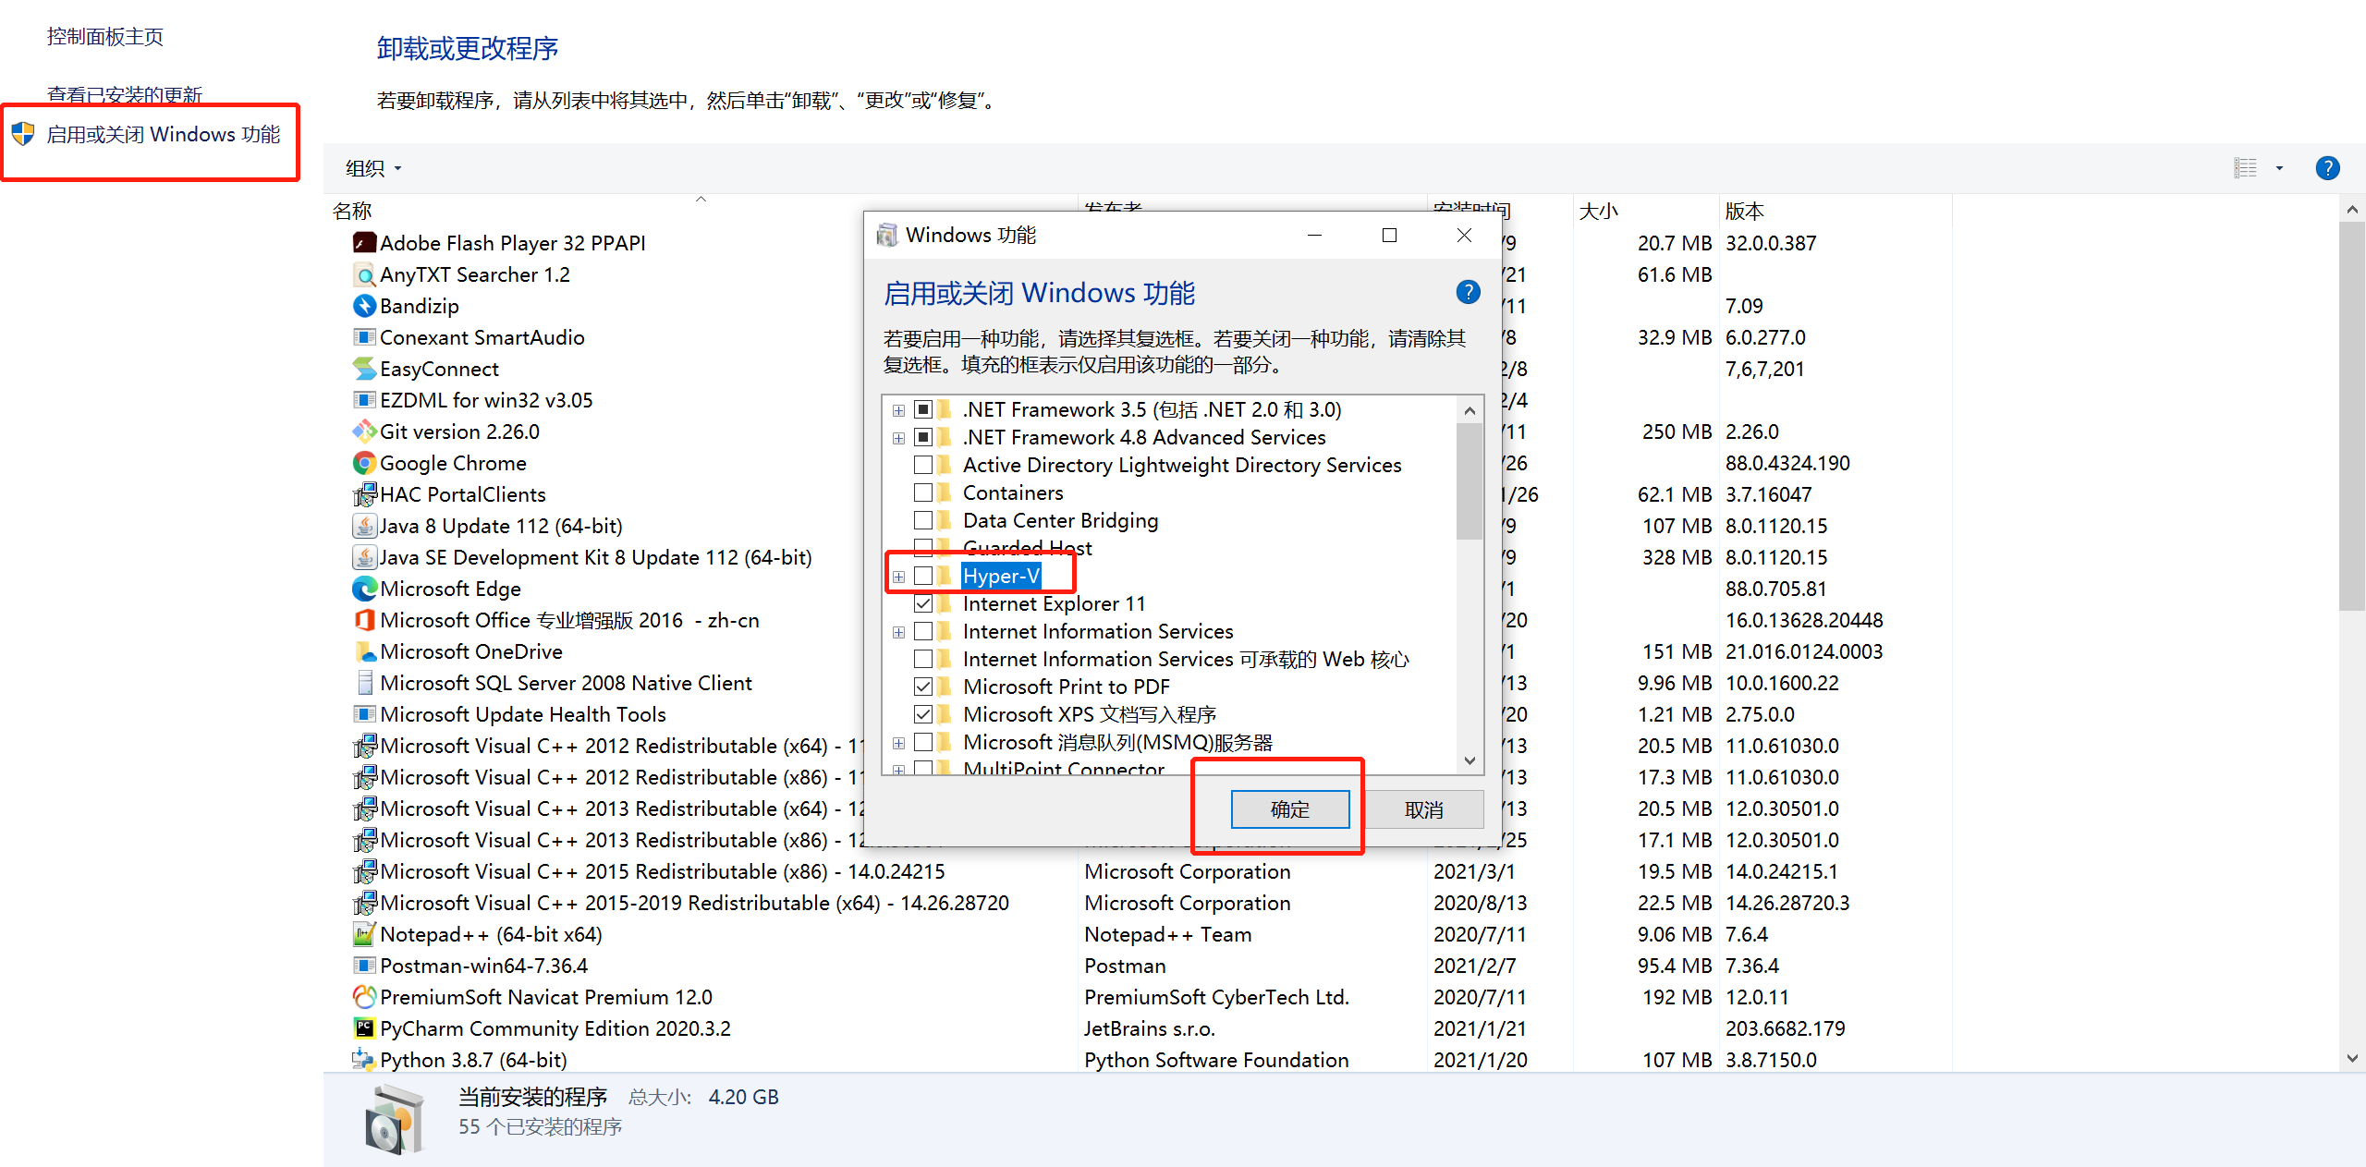Uncheck Internet Explorer 11 feature
This screenshot has height=1167, width=2366.
pyautogui.click(x=922, y=603)
